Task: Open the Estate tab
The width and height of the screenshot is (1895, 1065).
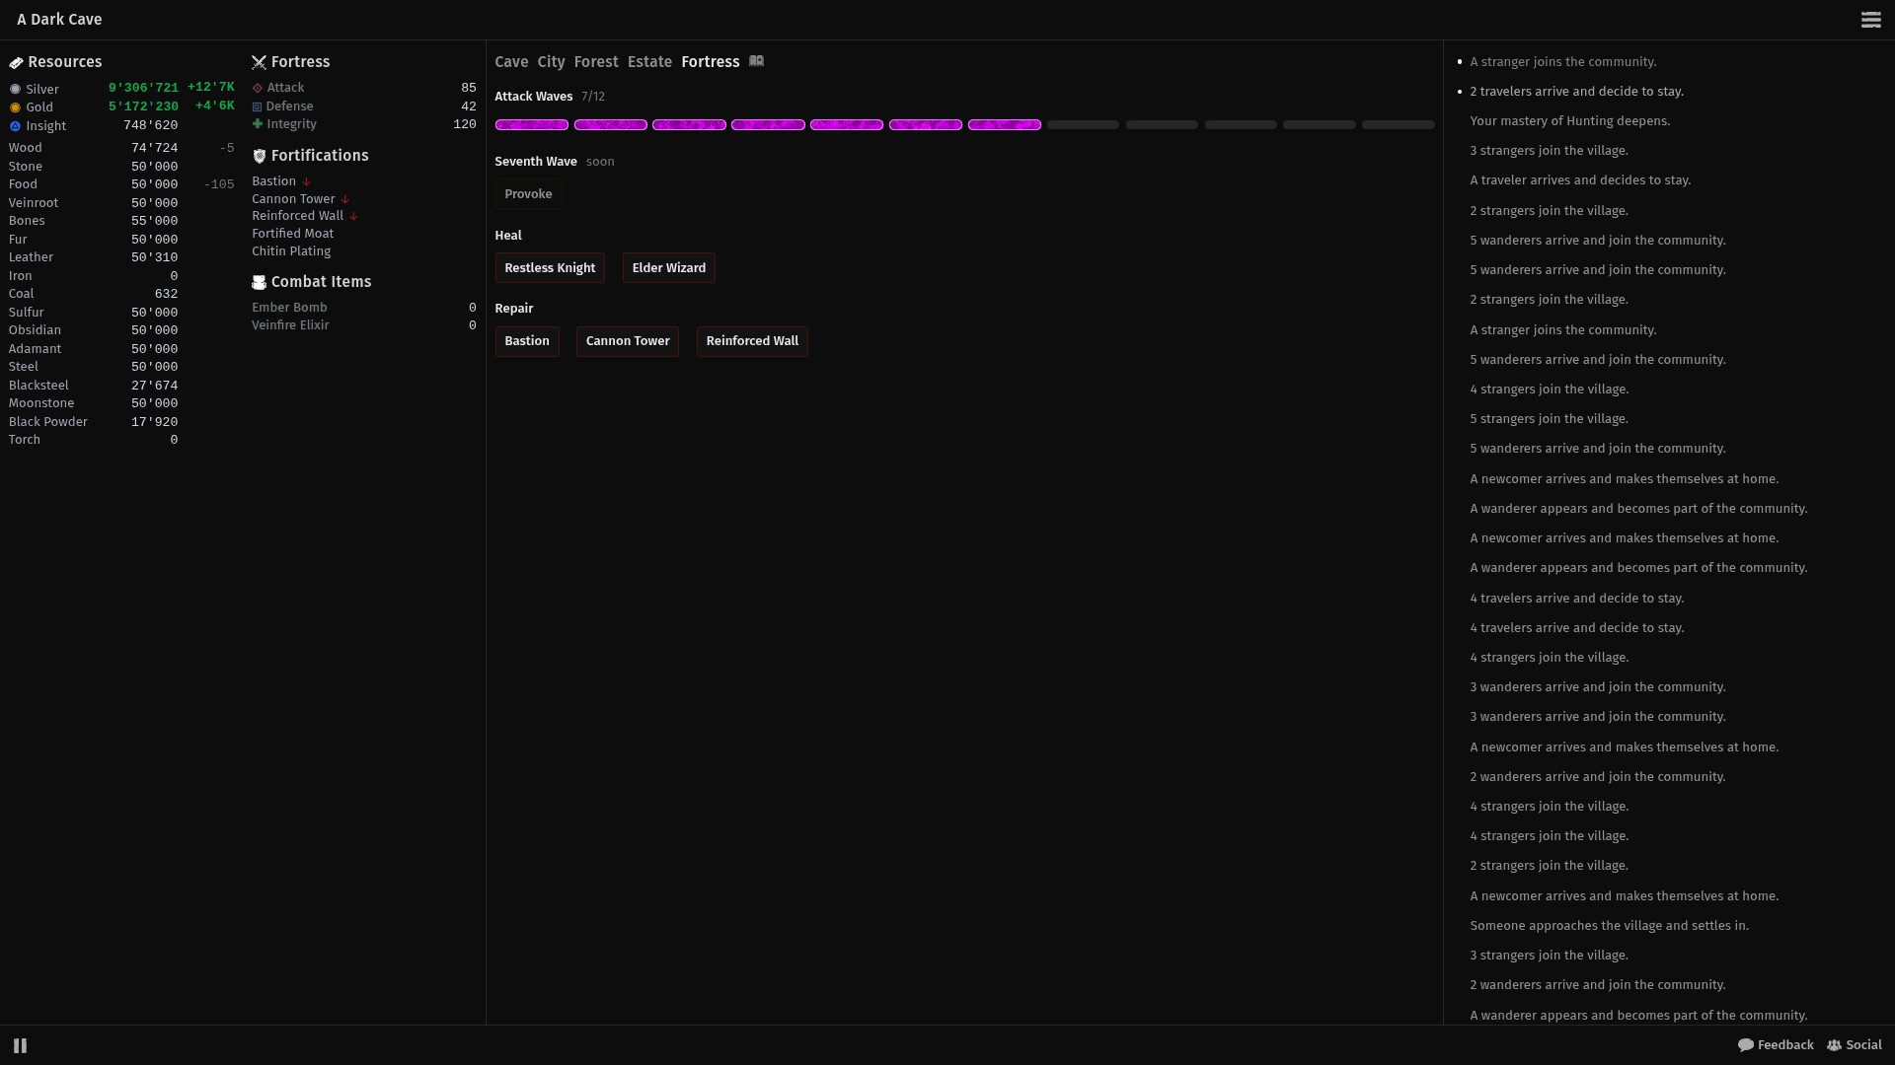Action: (x=649, y=62)
